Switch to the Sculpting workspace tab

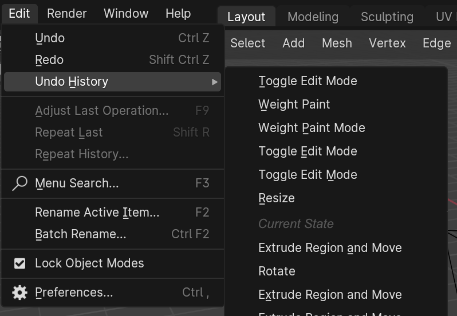[387, 17]
